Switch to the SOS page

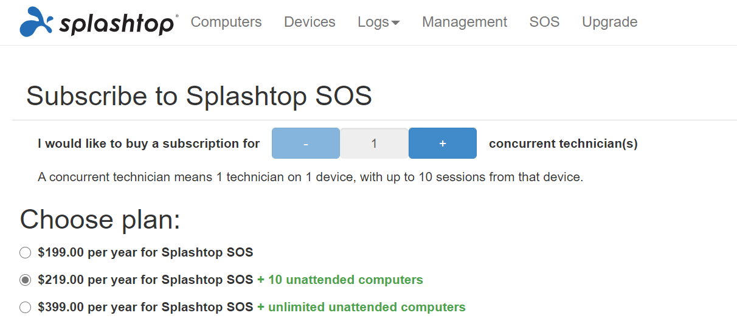click(544, 22)
